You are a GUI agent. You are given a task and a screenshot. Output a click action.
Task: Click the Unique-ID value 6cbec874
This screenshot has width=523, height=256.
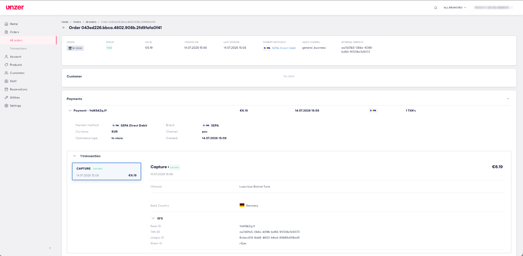(269, 238)
